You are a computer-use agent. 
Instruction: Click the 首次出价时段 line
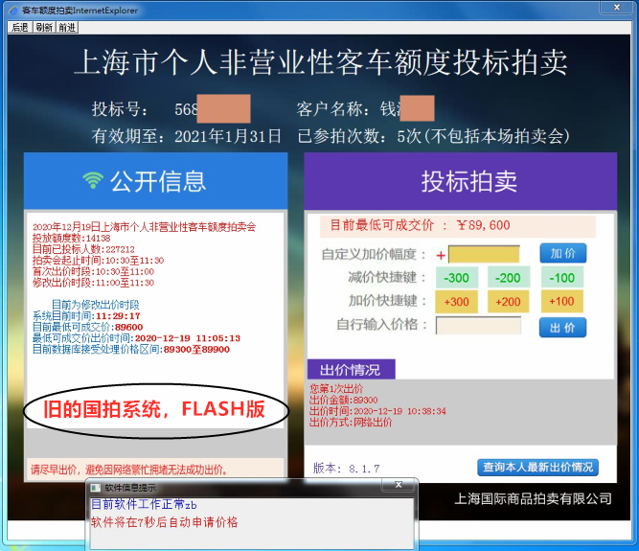click(x=93, y=271)
